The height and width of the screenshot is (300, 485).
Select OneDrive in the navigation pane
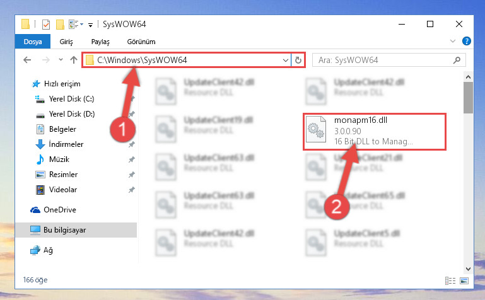60,210
